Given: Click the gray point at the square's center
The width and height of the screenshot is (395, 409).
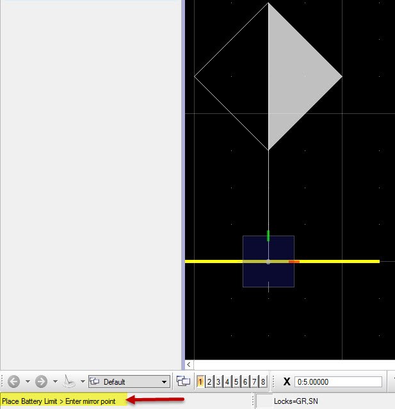Looking at the screenshot, I should pos(268,262).
